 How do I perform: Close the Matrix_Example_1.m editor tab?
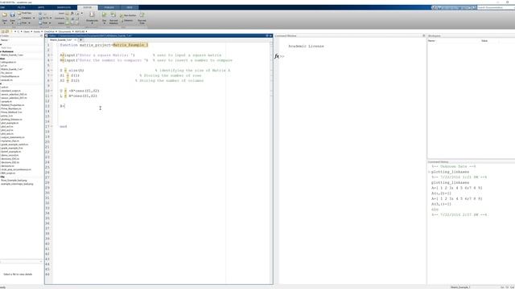click(x=75, y=39)
